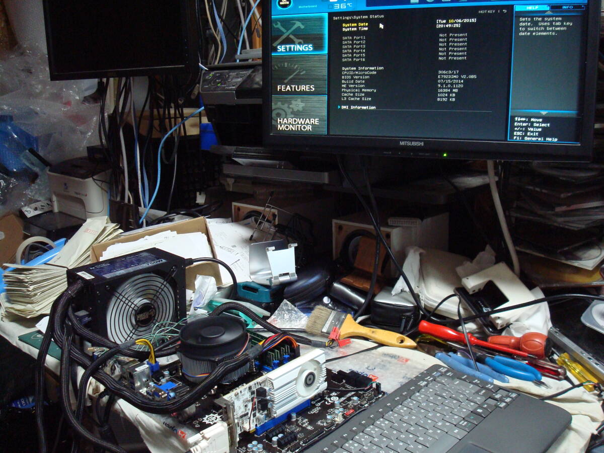
Task: Click the Settings\System Status breadcrumb
Action: click(x=358, y=17)
